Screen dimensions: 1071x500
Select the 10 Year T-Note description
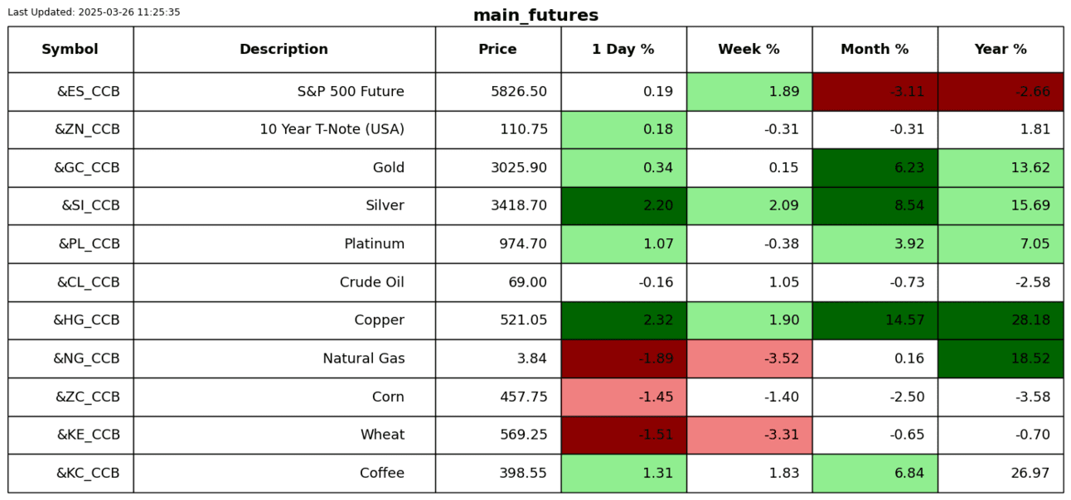332,130
